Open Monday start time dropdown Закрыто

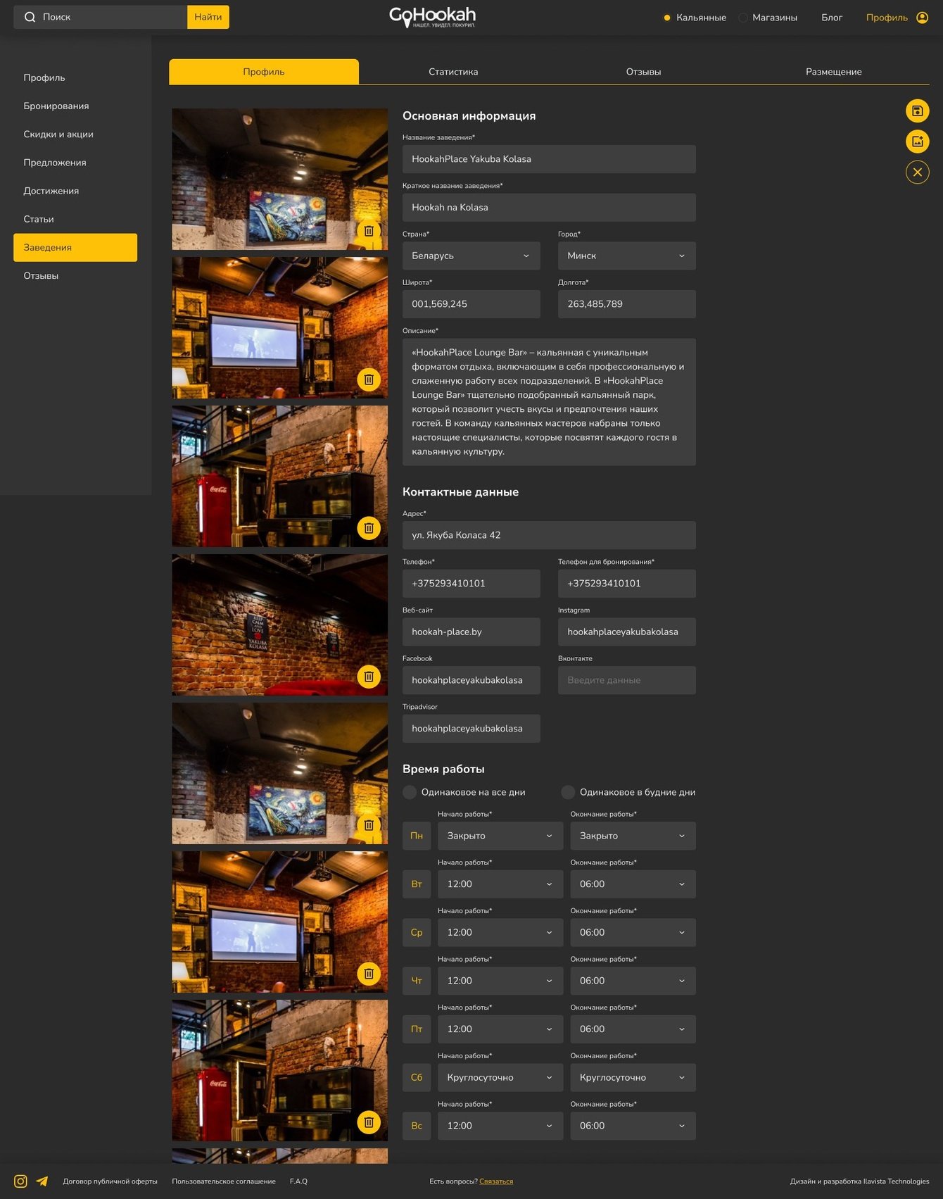pos(500,836)
